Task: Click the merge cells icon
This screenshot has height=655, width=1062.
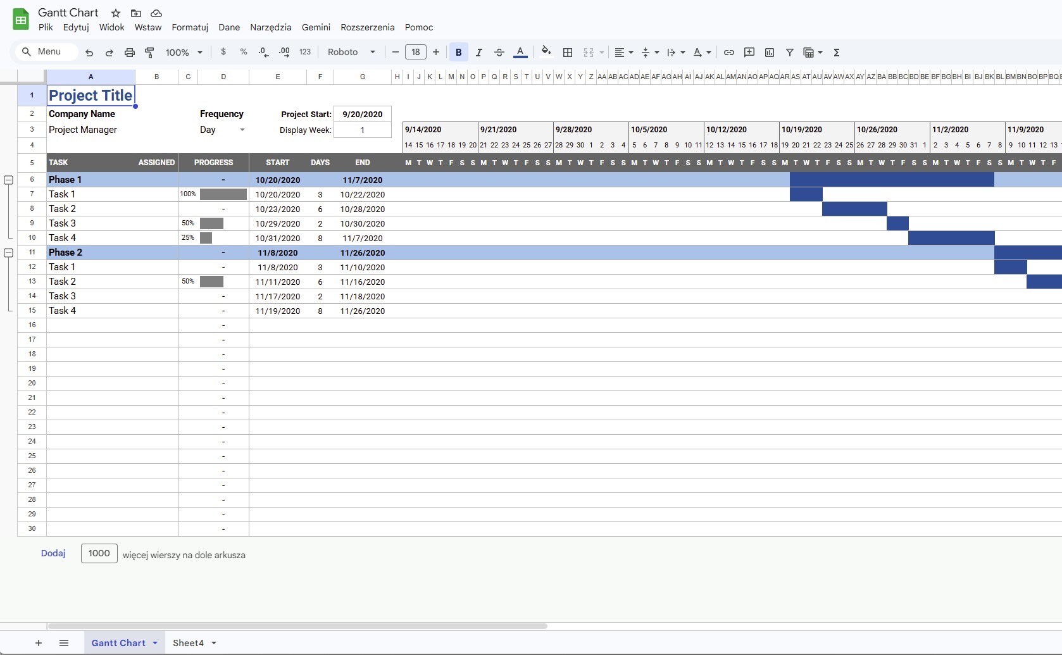Action: [x=589, y=53]
